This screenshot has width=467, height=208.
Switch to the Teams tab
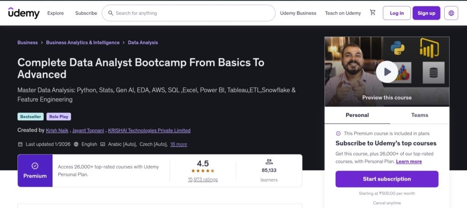[x=420, y=115]
